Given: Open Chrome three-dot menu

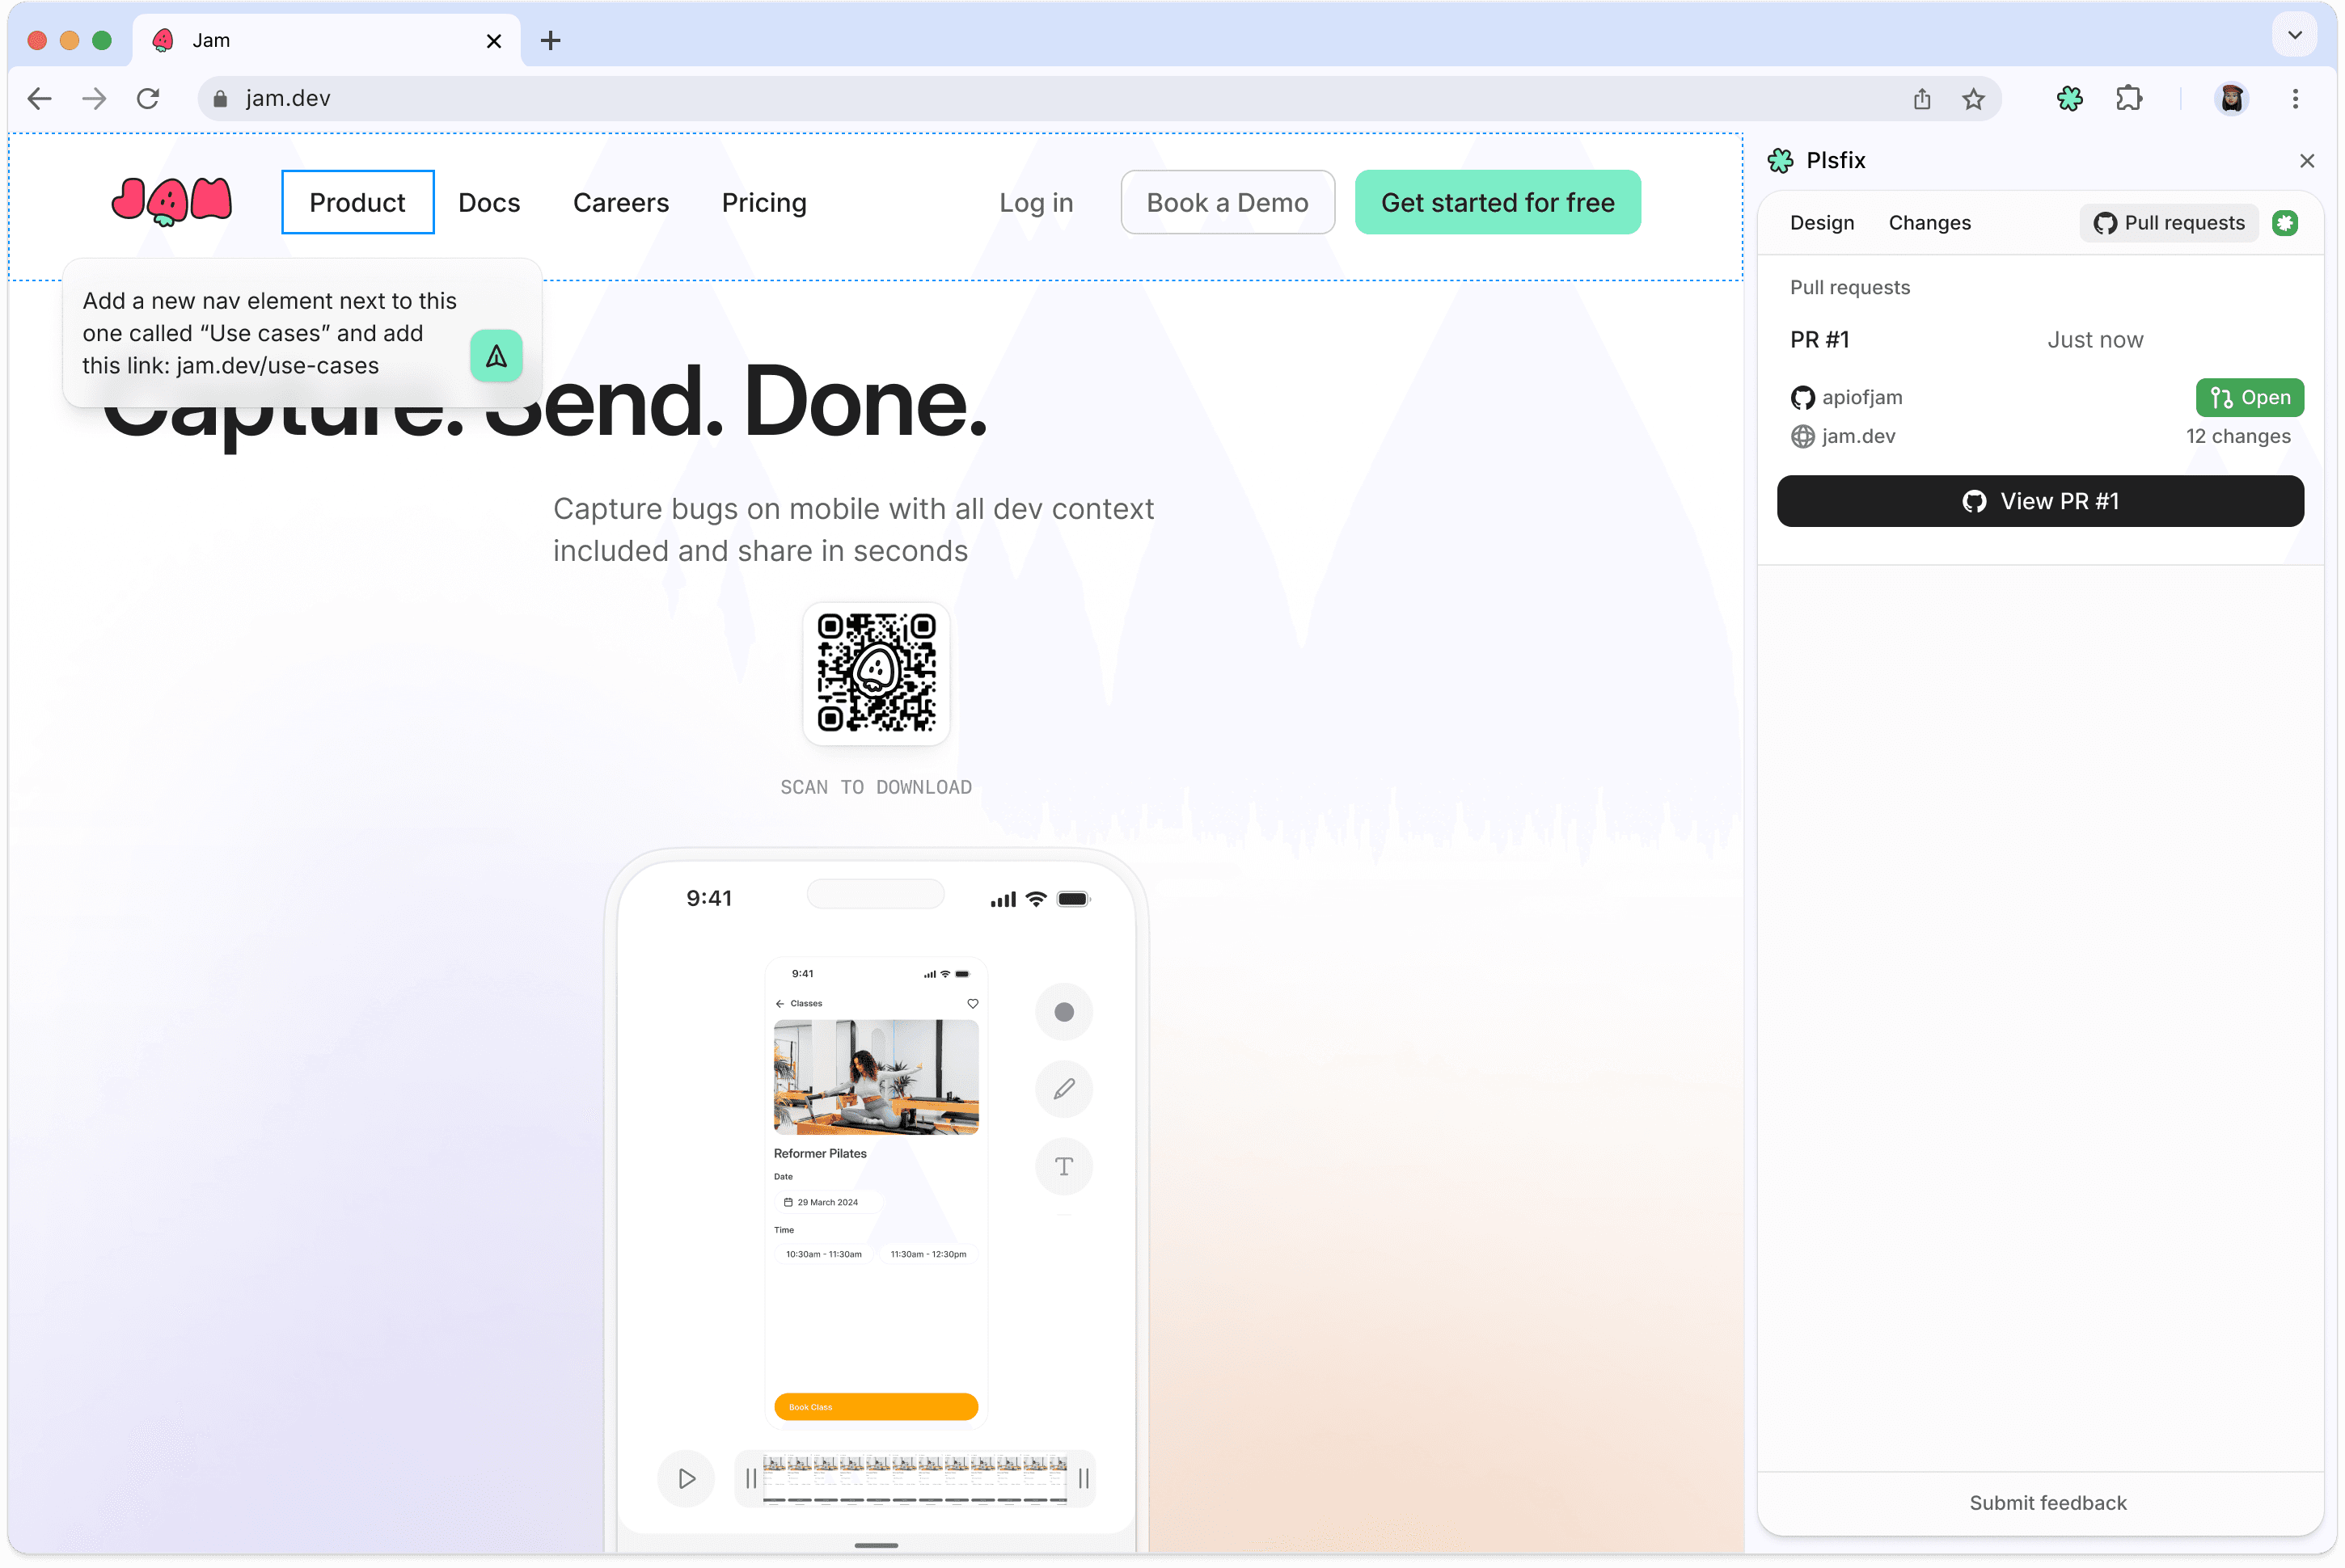Looking at the screenshot, I should (2295, 98).
